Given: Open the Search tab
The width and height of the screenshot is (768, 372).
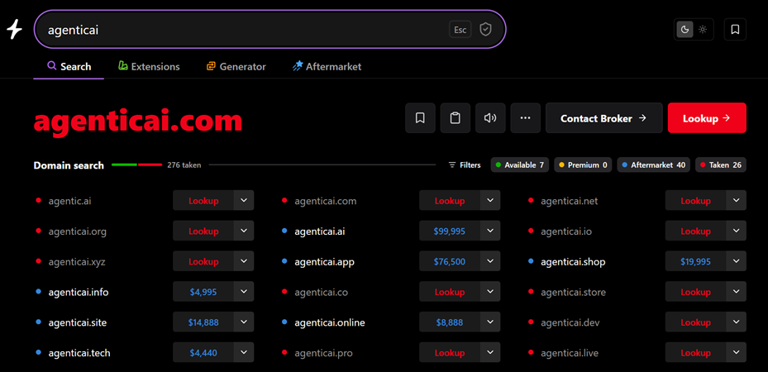Looking at the screenshot, I should click(69, 67).
